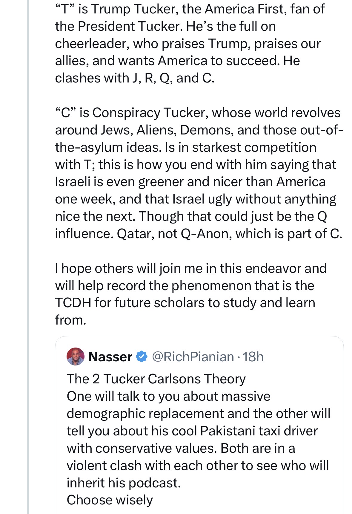Open Nasser's profile picture avatar
This screenshot has height=514, width=352.
pyautogui.click(x=76, y=357)
